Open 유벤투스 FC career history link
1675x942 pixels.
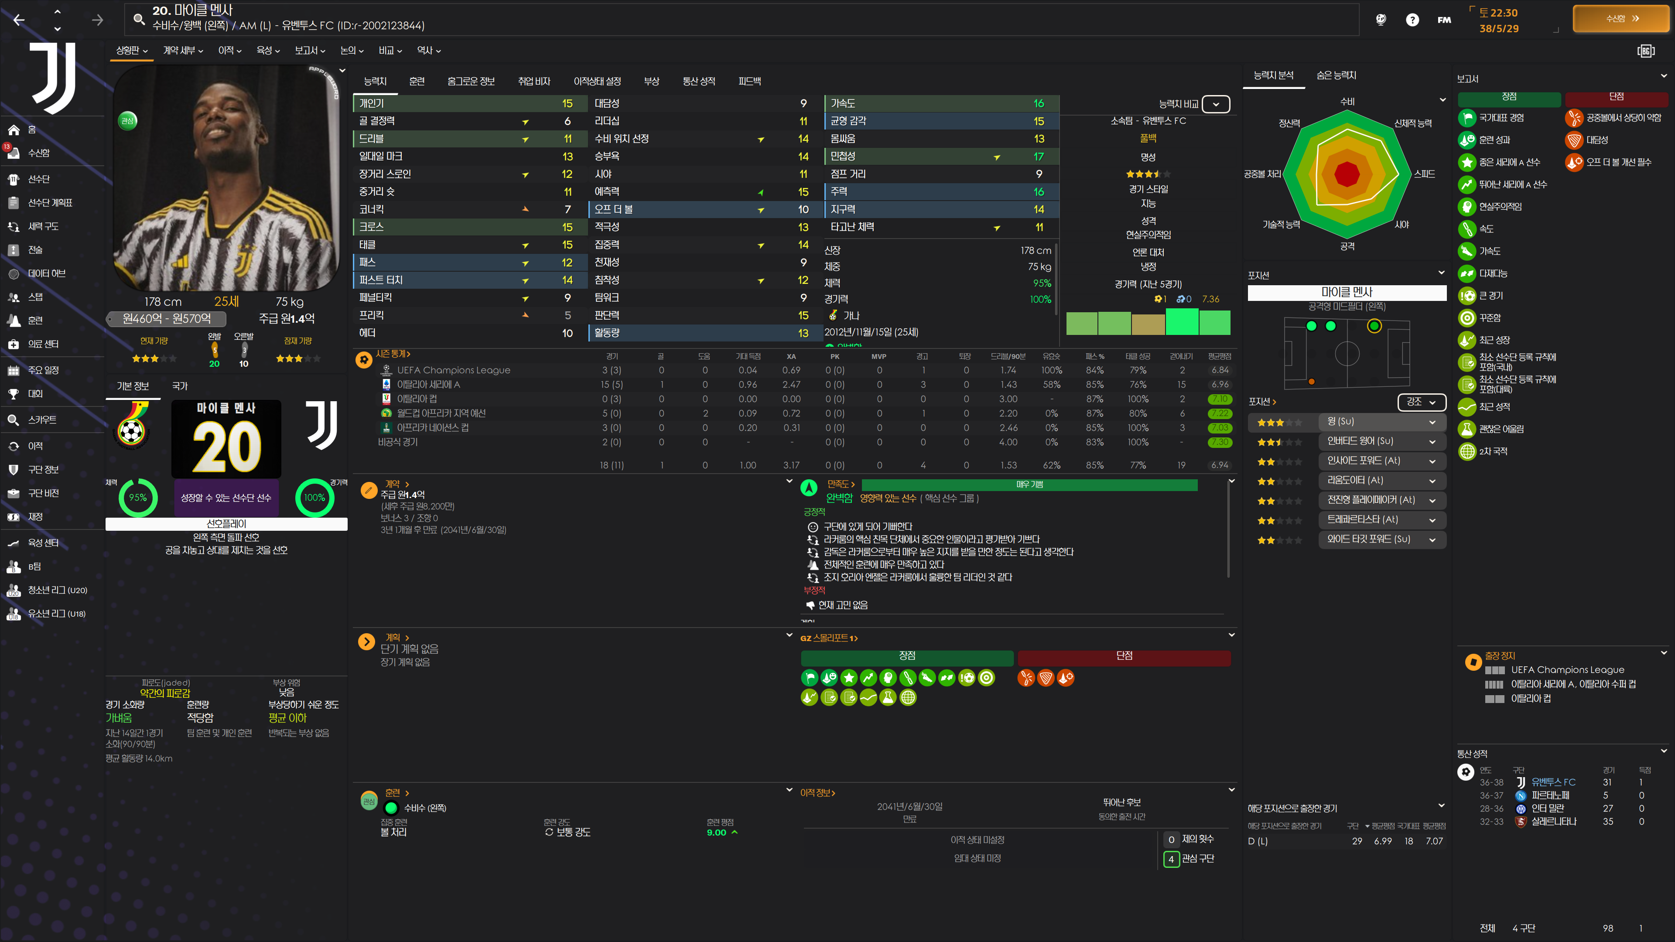(1553, 782)
